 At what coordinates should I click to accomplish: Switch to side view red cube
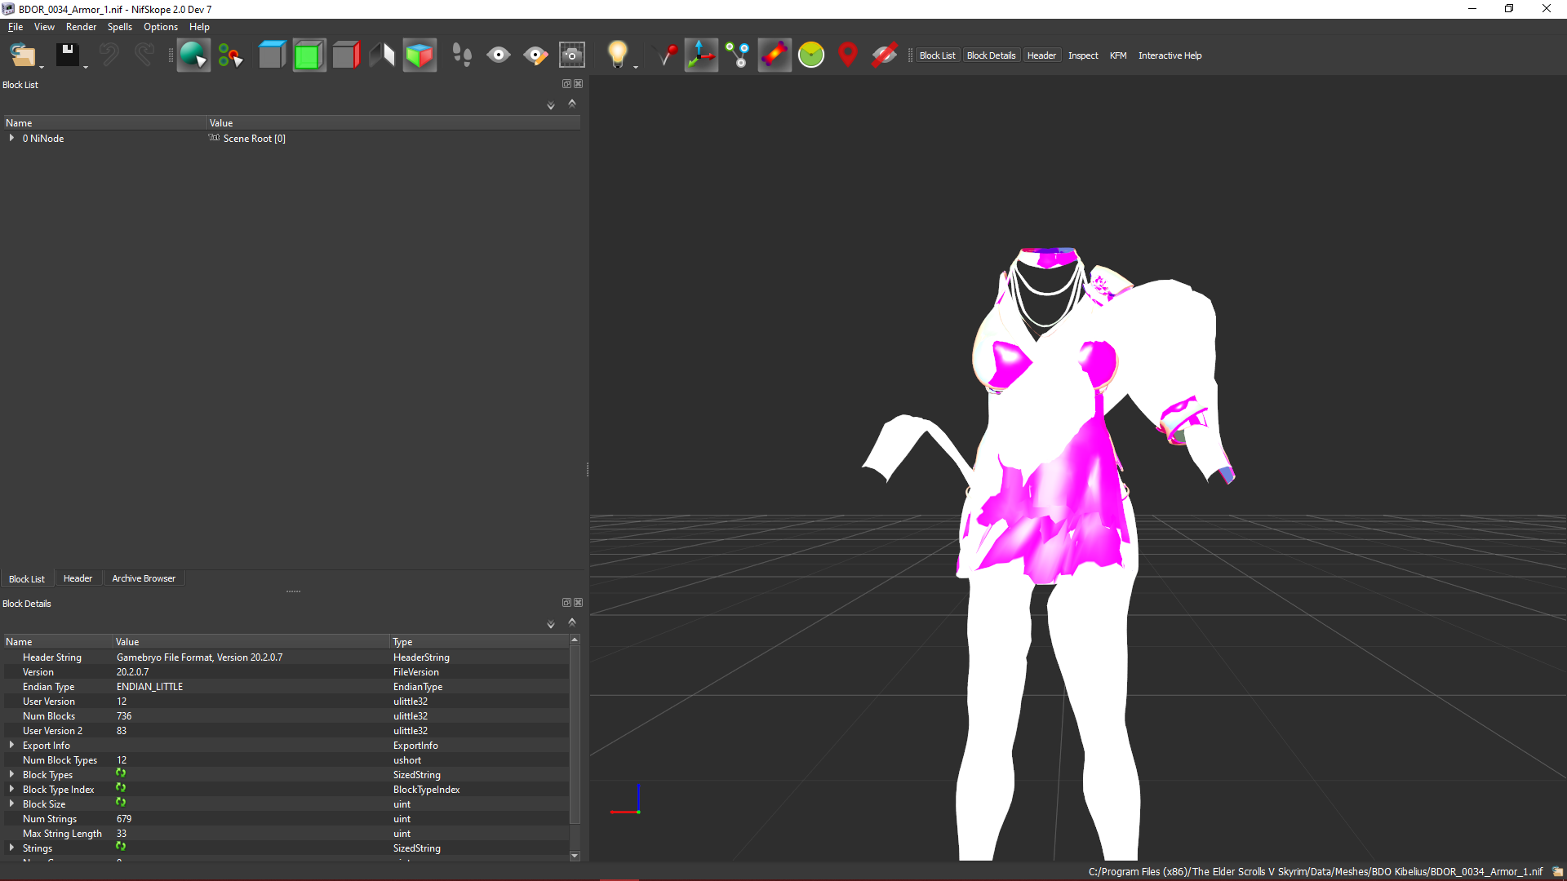click(x=345, y=55)
